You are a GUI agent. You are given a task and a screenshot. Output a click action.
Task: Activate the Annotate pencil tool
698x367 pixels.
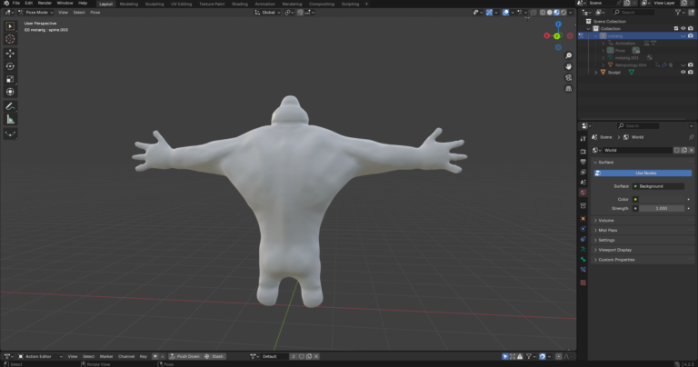(10, 106)
